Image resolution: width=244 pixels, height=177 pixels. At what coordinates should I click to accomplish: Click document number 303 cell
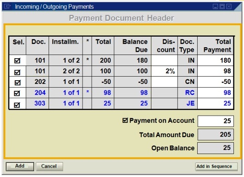pyautogui.click(x=37, y=104)
